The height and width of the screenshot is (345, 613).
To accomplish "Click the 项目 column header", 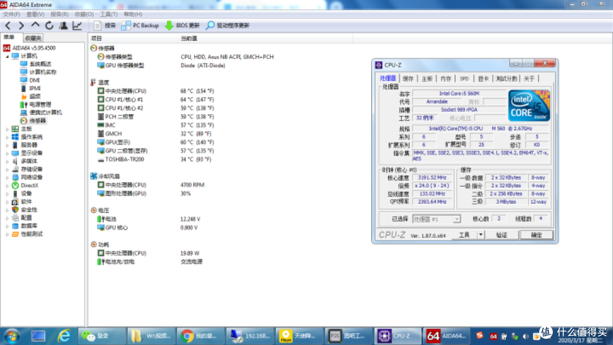I will [133, 38].
